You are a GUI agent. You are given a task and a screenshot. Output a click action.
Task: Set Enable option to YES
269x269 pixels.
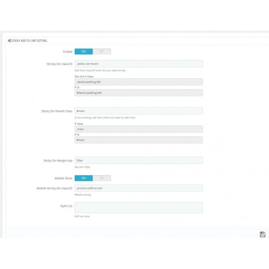(x=84, y=51)
